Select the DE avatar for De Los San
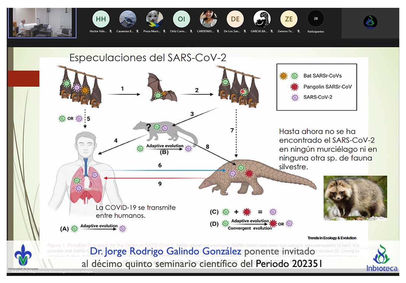Viewport: 406px width, 283px height. [x=235, y=19]
